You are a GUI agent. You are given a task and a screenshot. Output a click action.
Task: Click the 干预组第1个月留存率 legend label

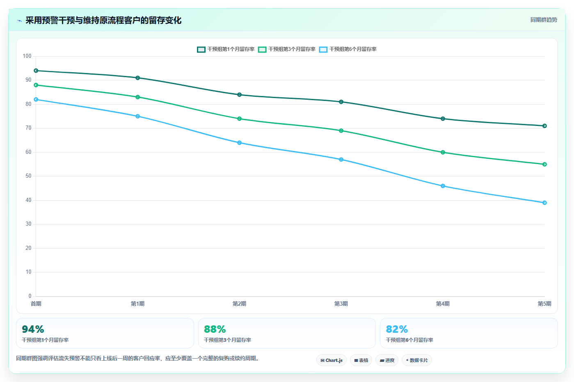point(231,49)
